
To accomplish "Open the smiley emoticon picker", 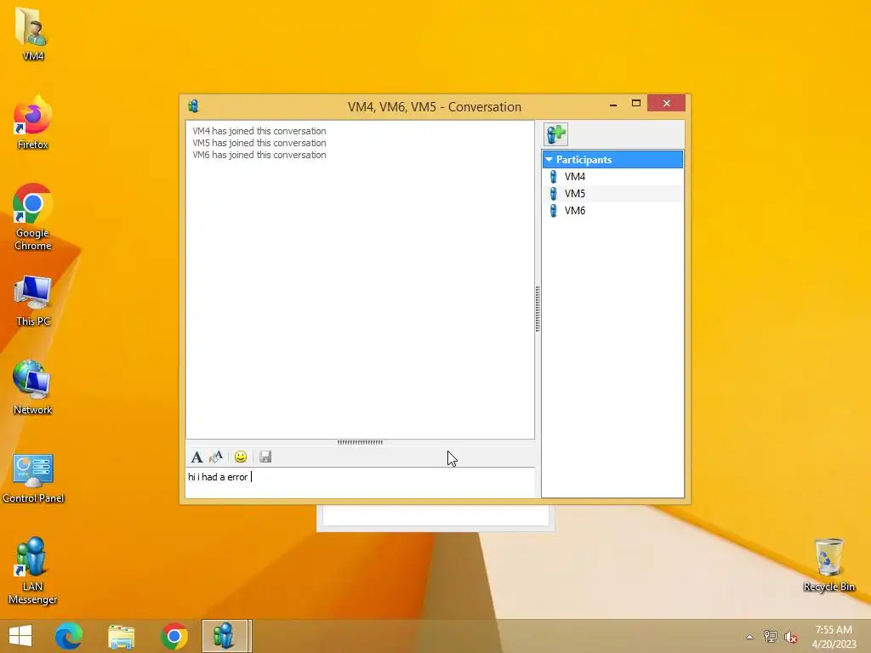I will coord(241,457).
